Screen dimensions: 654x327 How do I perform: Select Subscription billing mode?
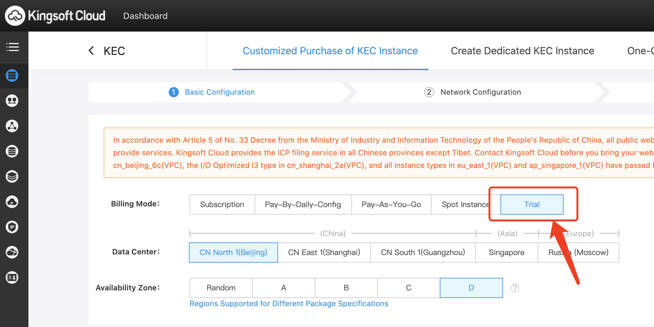pos(222,205)
